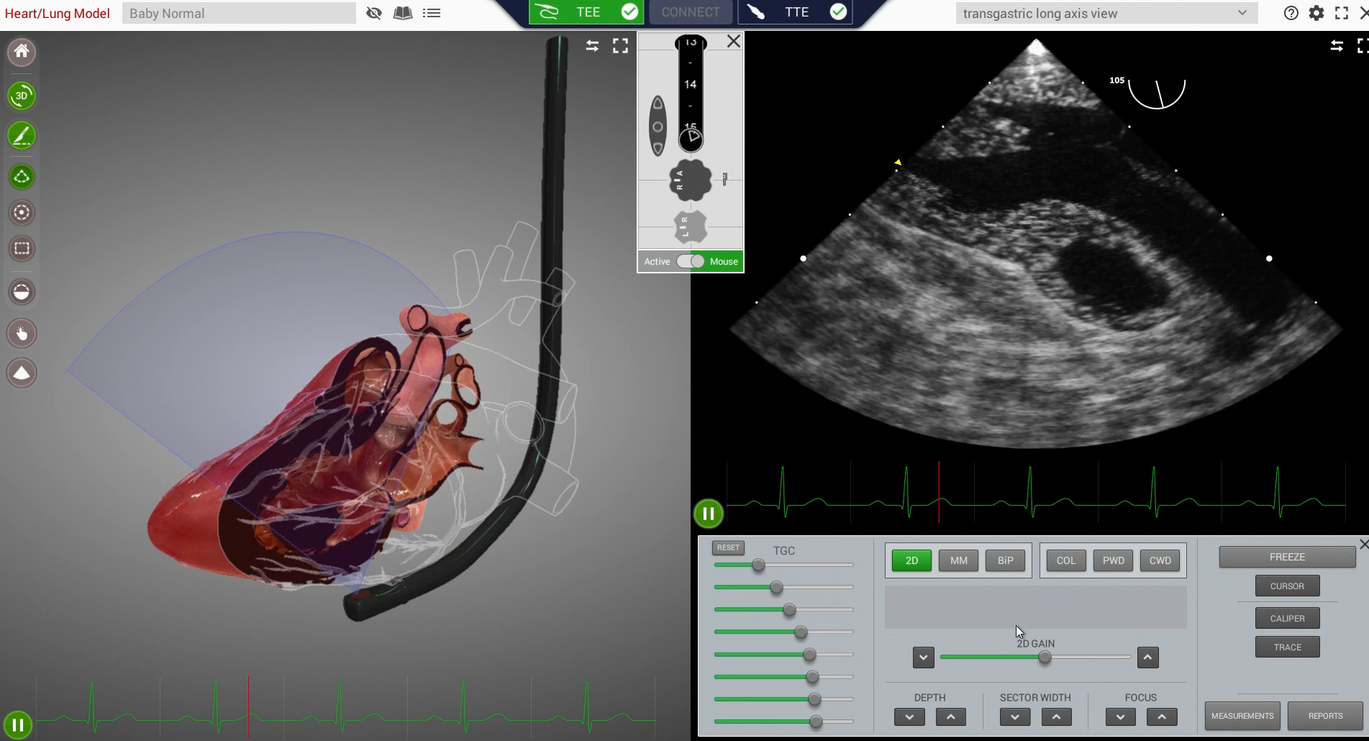This screenshot has width=1369, height=741.
Task: Click the CONNECT button
Action: pos(691,12)
